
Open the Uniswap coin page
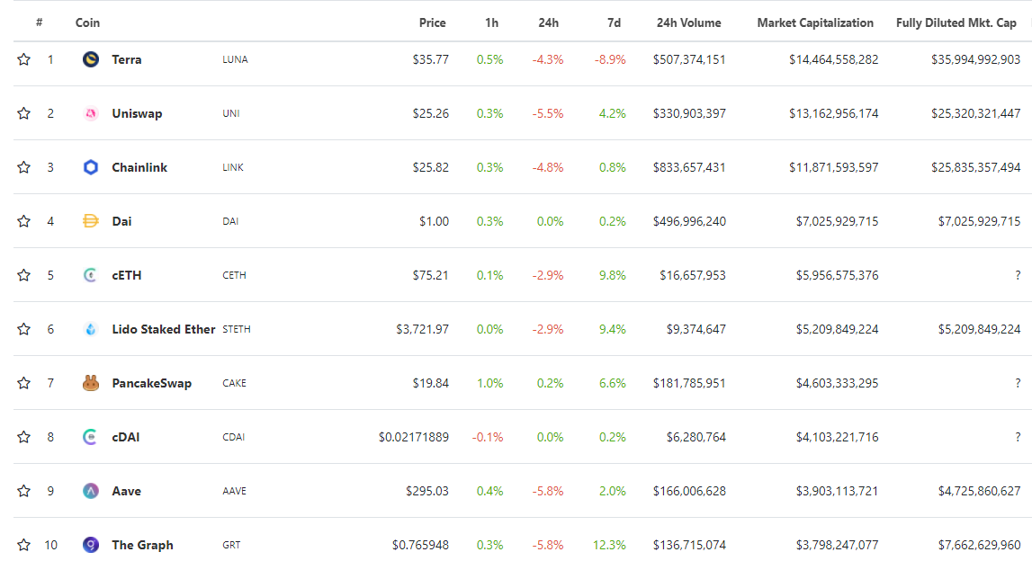pyautogui.click(x=137, y=113)
